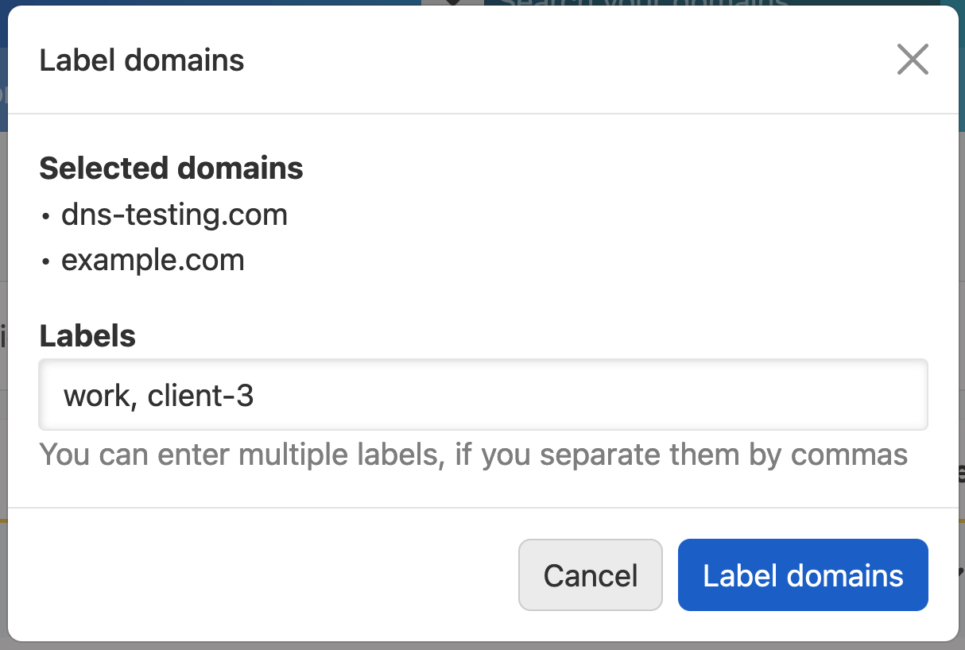Click the blank header area beside the dialog title
Viewport: 965px width, 650px height.
[556, 60]
